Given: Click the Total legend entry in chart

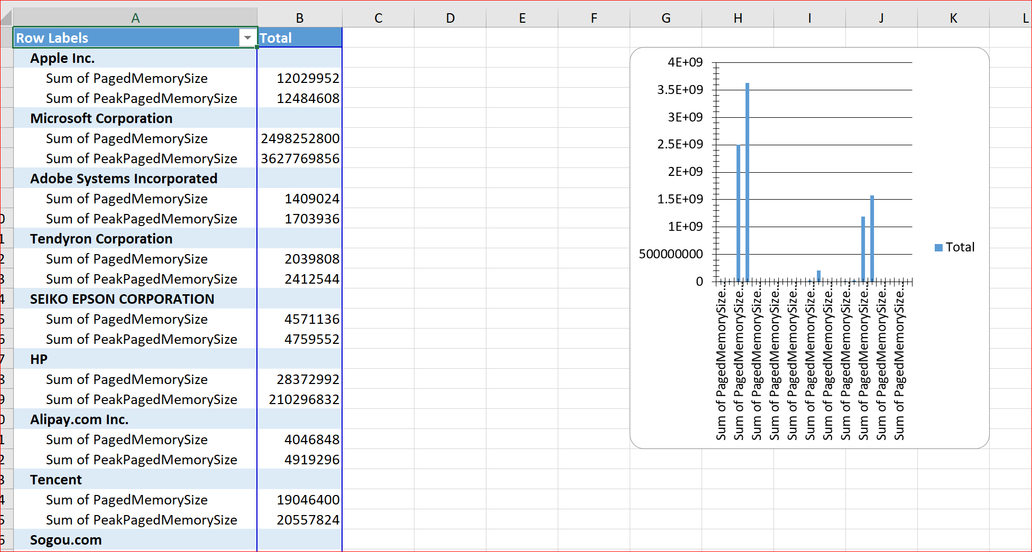Looking at the screenshot, I should tap(955, 247).
